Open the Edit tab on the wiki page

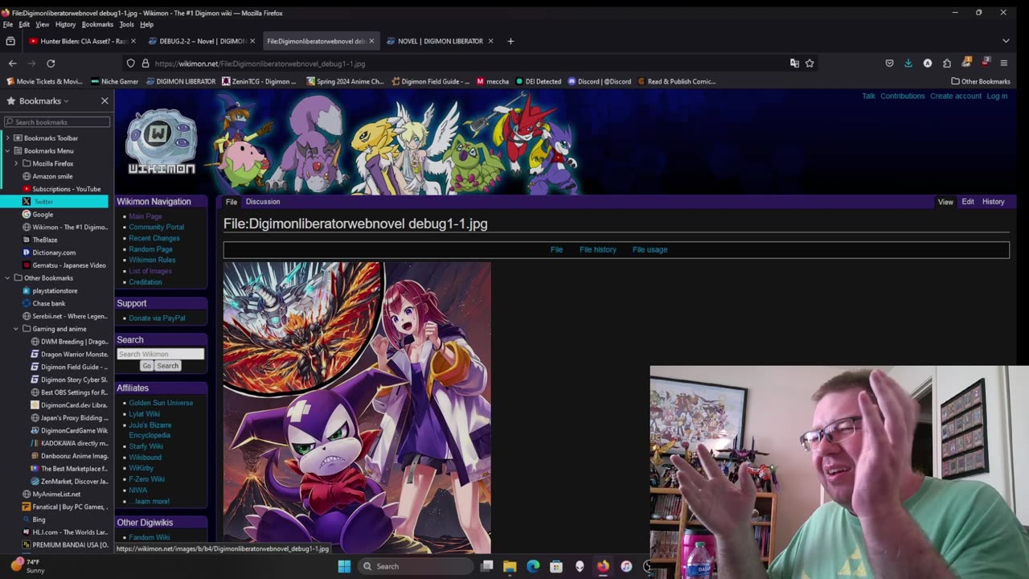tap(968, 202)
